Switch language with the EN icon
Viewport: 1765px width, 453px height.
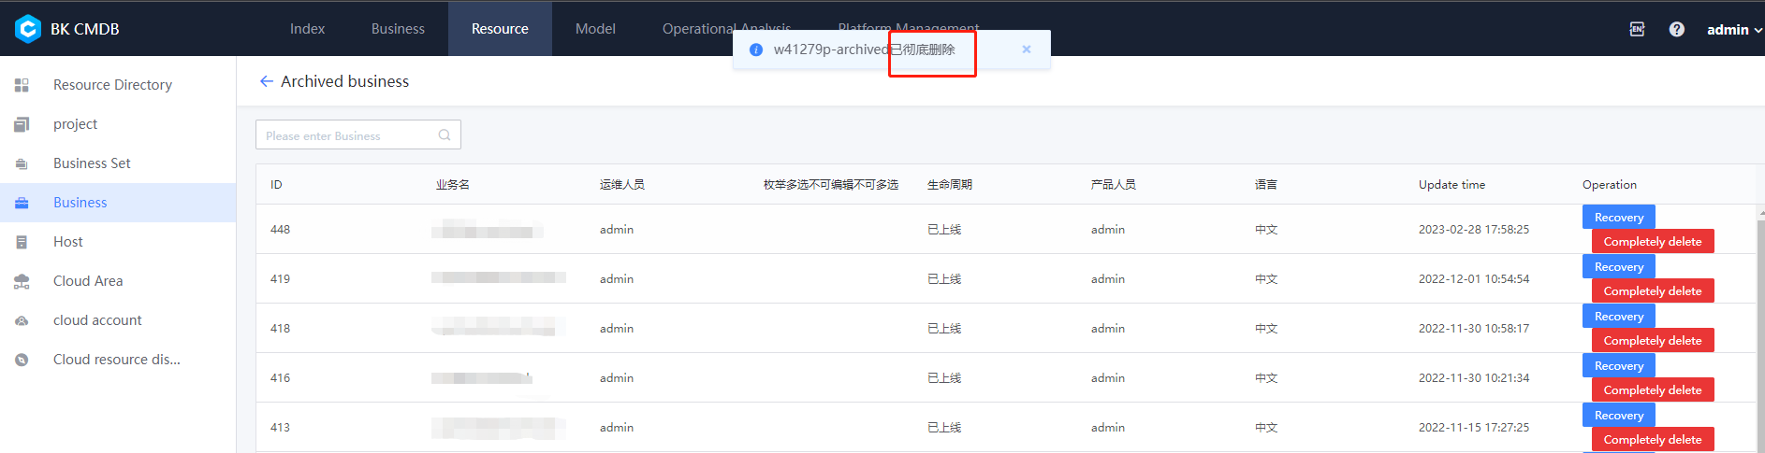1637,29
